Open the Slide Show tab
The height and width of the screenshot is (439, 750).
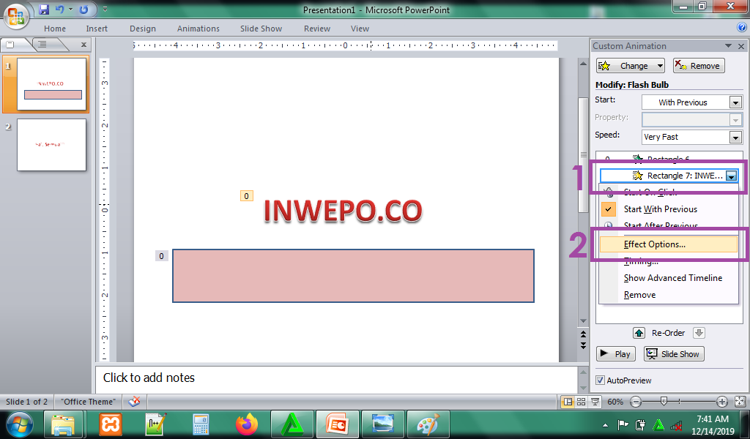[261, 29]
